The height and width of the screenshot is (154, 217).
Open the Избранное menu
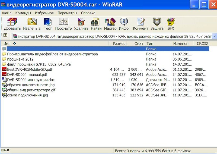pyautogui.click(x=44, y=13)
